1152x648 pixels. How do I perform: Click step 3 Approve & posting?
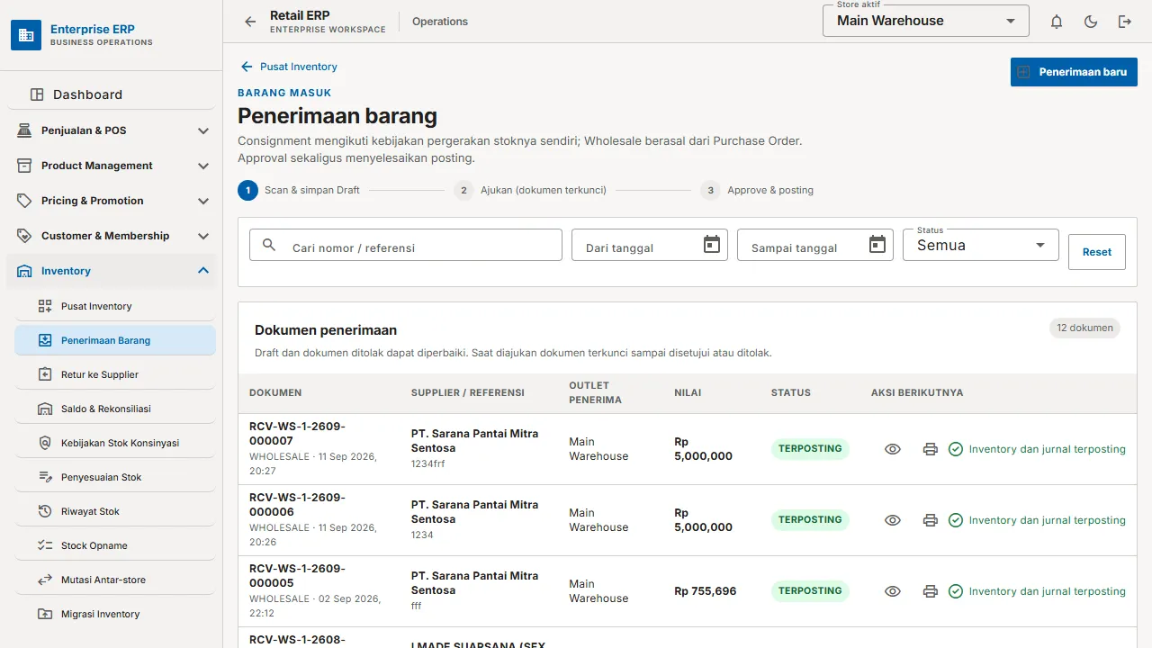[757, 191]
